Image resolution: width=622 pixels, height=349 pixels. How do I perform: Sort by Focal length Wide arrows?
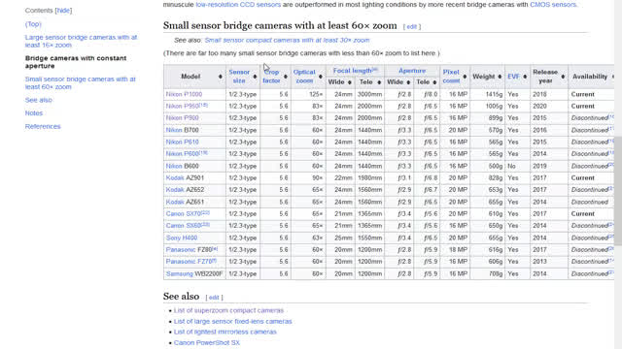(x=350, y=82)
